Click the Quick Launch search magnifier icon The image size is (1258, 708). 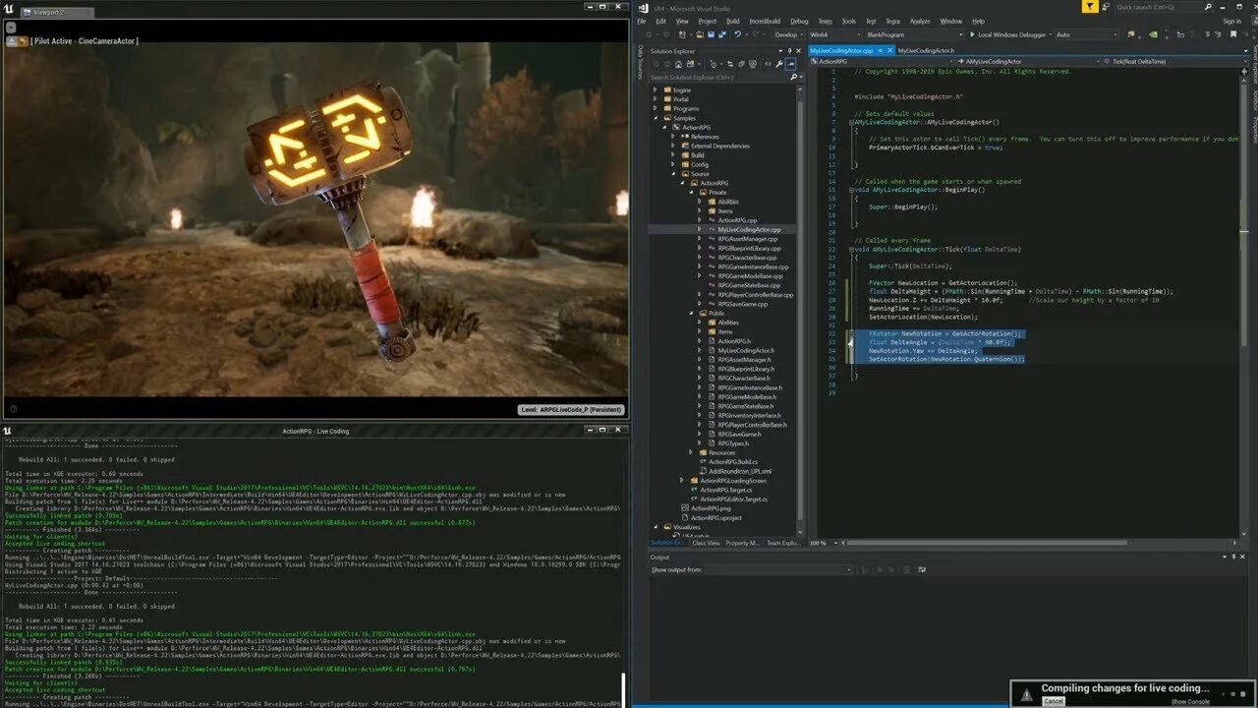(x=1208, y=7)
